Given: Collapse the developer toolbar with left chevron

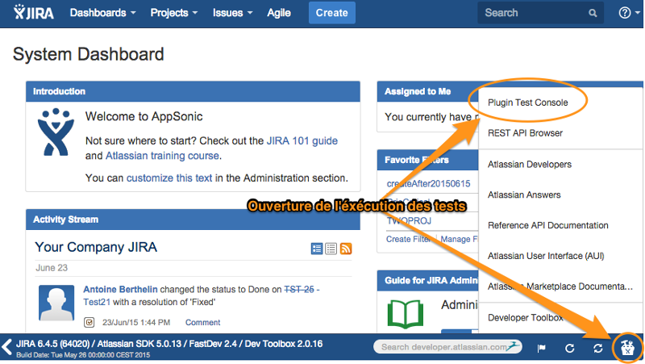Looking at the screenshot, I should coord(6,347).
